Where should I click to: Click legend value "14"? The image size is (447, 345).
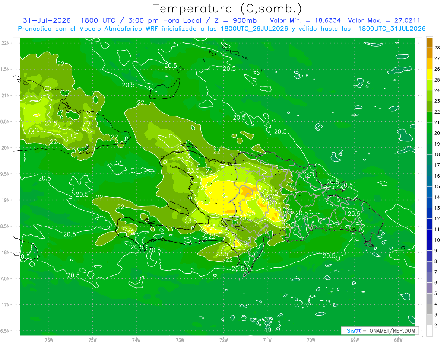coord(437,197)
